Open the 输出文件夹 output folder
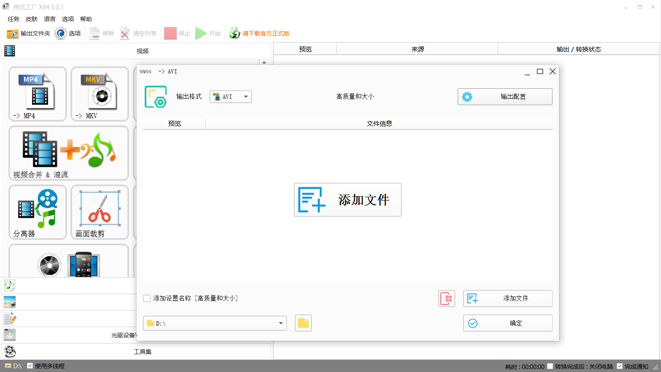 click(29, 33)
